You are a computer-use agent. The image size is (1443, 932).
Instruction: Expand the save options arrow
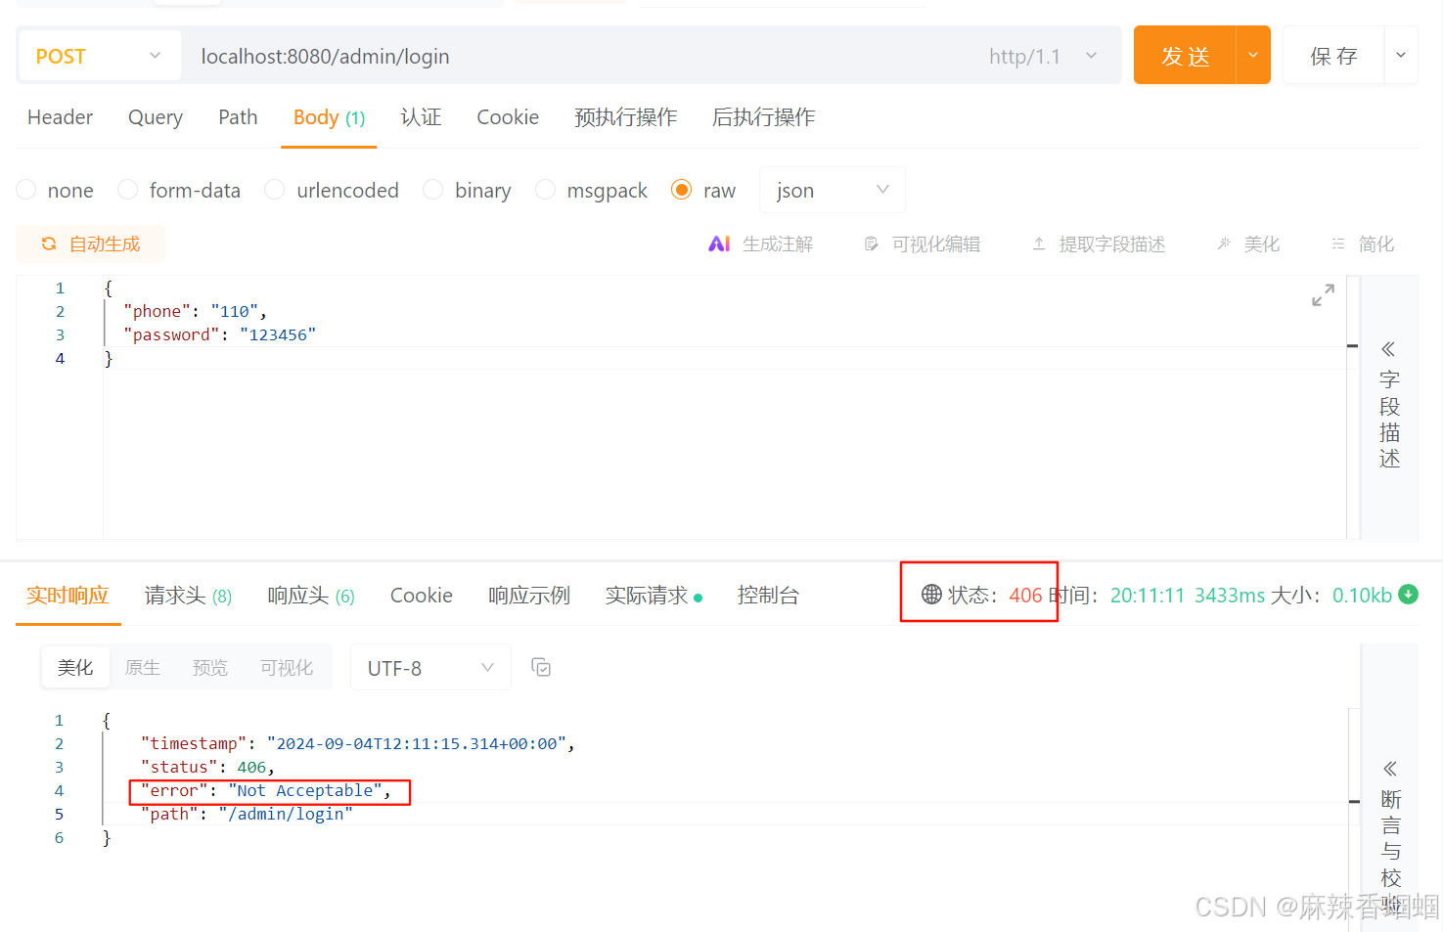pos(1401,56)
